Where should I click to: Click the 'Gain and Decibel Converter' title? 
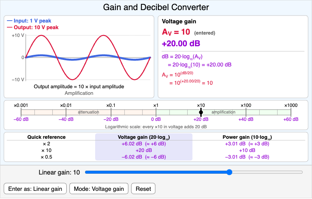click(156, 7)
